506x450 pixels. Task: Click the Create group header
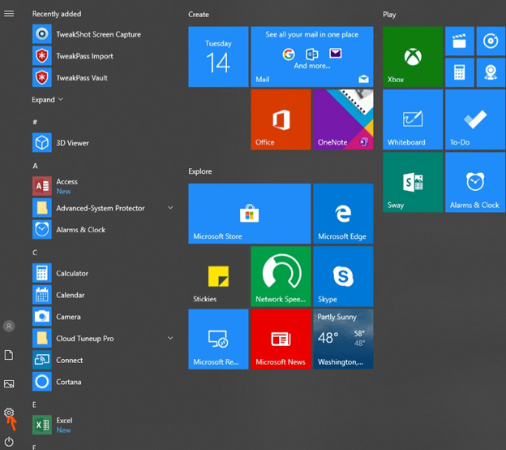pyautogui.click(x=199, y=15)
